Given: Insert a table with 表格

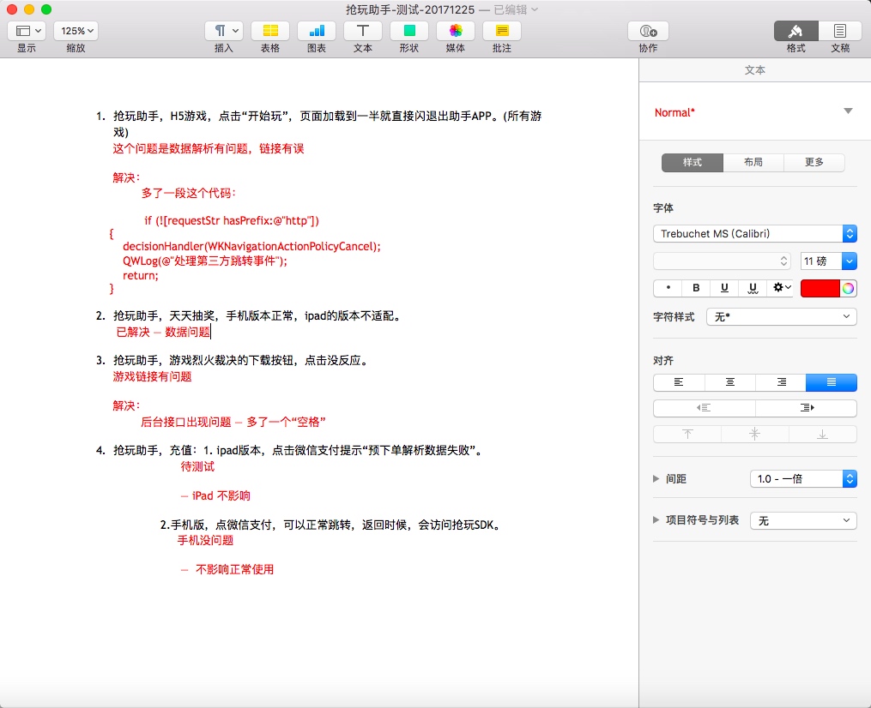Looking at the screenshot, I should 270,31.
